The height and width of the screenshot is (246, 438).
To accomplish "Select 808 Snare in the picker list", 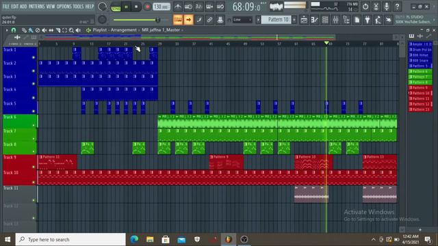I will coord(420,61).
